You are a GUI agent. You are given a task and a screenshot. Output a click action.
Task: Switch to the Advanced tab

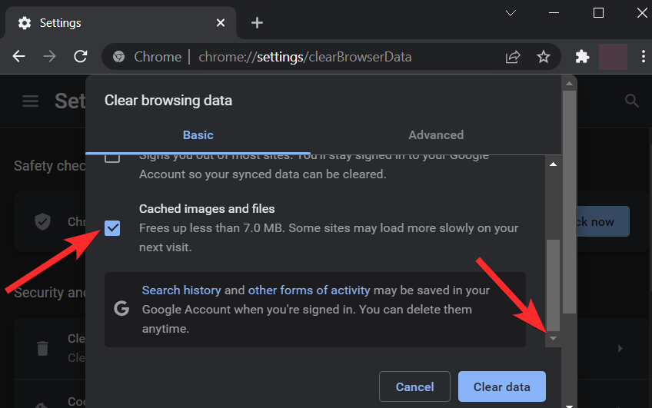point(436,135)
